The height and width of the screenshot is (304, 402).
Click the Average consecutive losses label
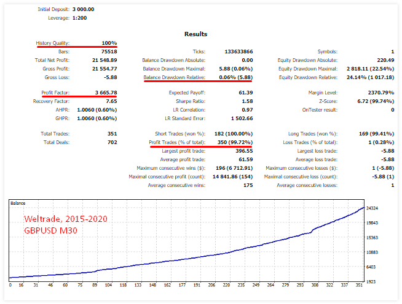[x=307, y=185]
